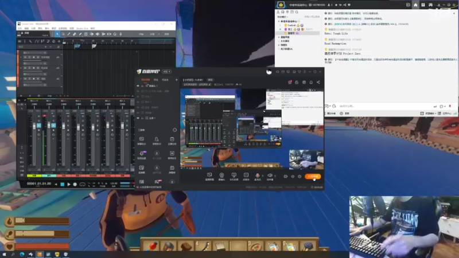Solo the second track in Studio One track list
This screenshot has height=258, width=459.
point(29,68)
